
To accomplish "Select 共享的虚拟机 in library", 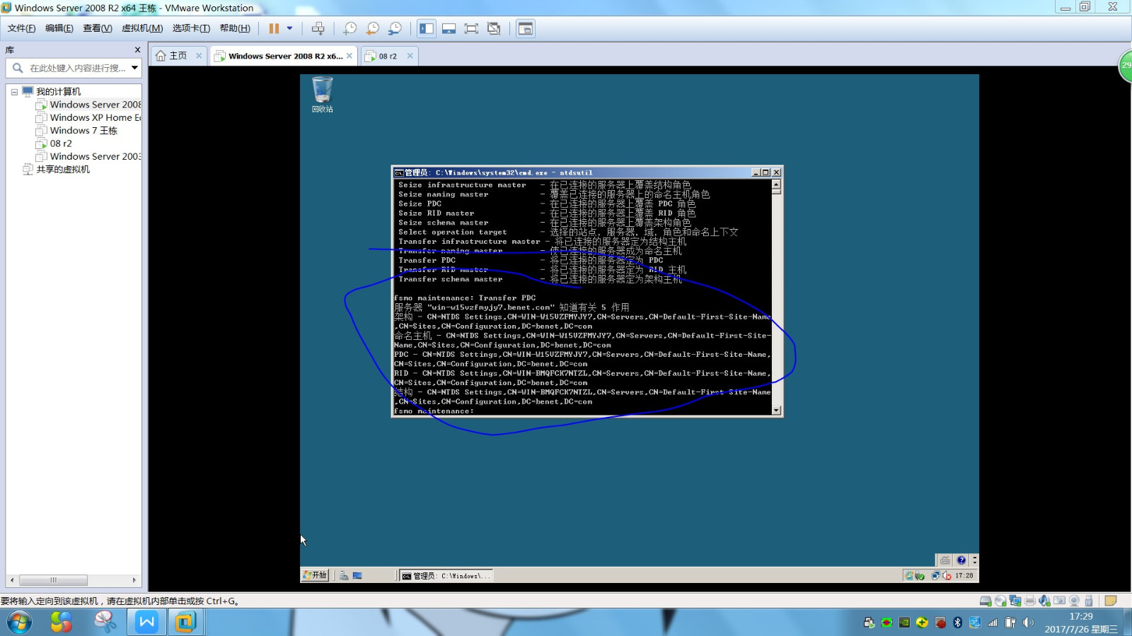I will click(x=57, y=170).
